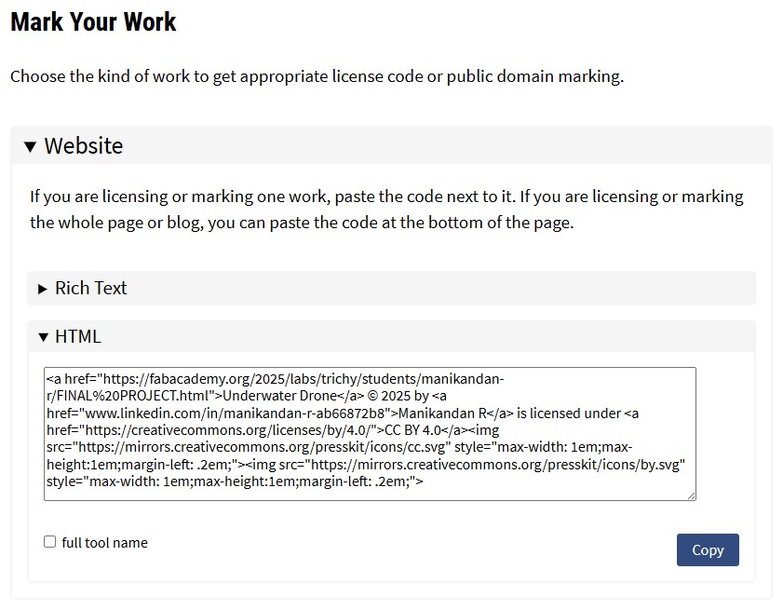
Task: Click the 'Mark Your Work' heading
Action: click(93, 21)
